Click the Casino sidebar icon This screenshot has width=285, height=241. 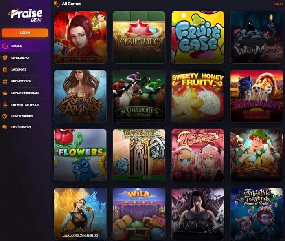(5, 46)
